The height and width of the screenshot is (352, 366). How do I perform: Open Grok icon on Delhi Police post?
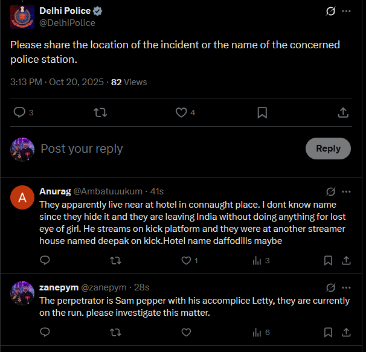point(330,11)
